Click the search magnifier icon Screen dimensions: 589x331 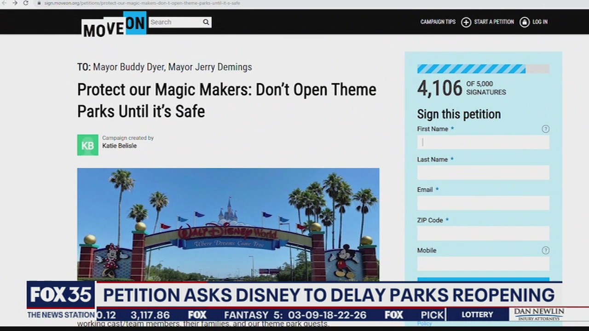point(206,22)
